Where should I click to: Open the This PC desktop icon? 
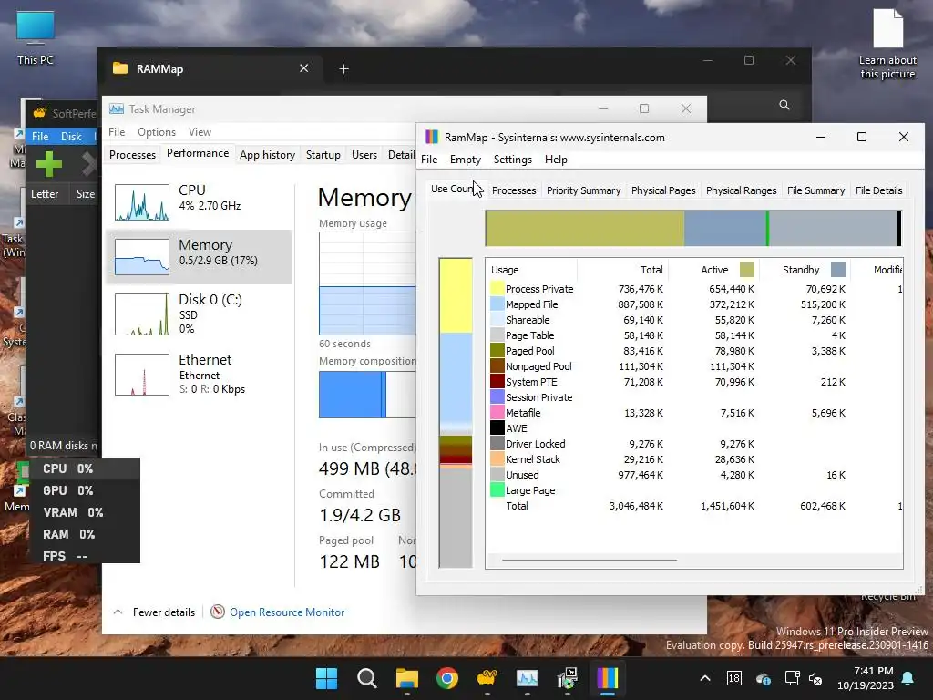coord(36,37)
